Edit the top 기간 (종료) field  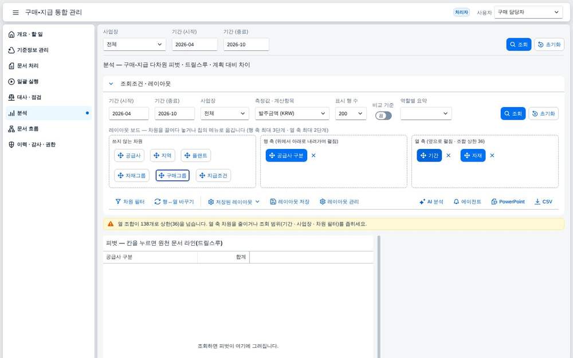coord(246,44)
